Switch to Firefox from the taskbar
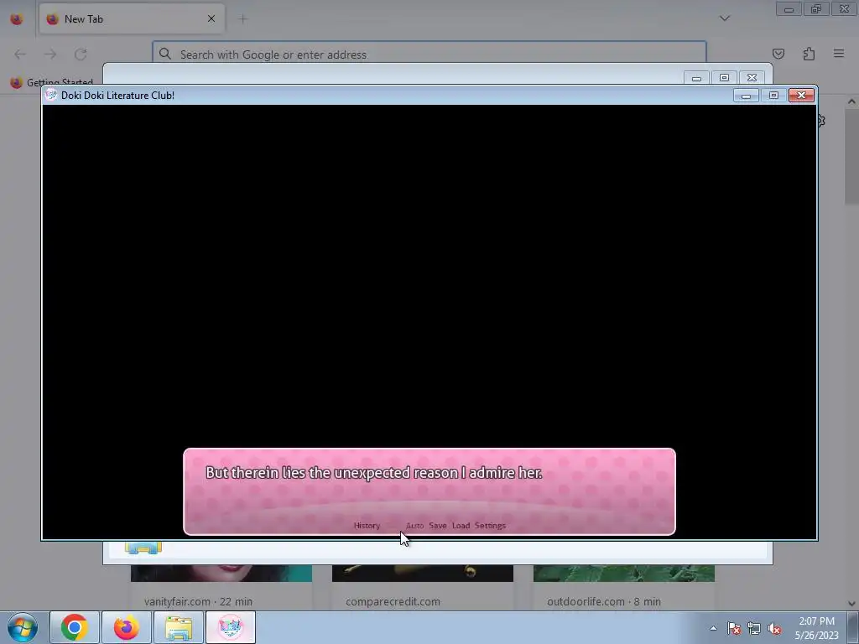Viewport: 859px width, 644px height. point(126,627)
